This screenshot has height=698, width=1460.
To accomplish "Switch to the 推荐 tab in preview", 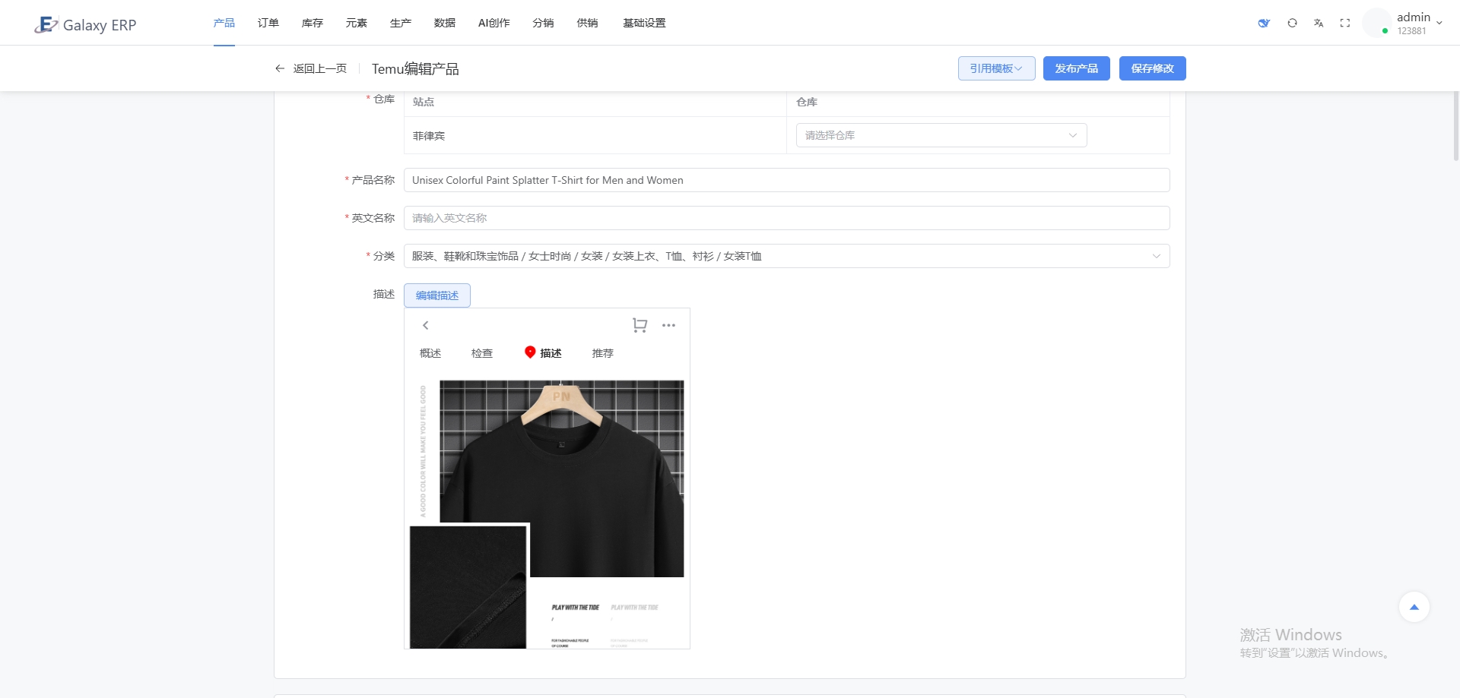I will coord(602,353).
